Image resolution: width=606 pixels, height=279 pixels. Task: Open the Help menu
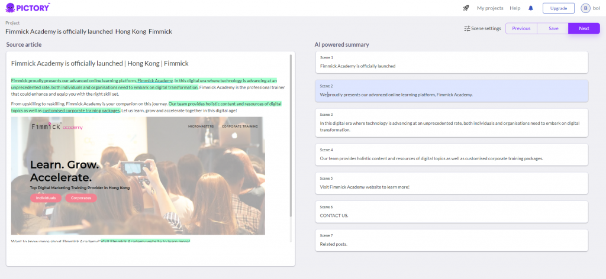pyautogui.click(x=515, y=8)
